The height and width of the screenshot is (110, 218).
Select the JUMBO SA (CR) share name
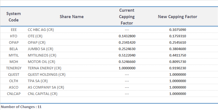(41, 49)
